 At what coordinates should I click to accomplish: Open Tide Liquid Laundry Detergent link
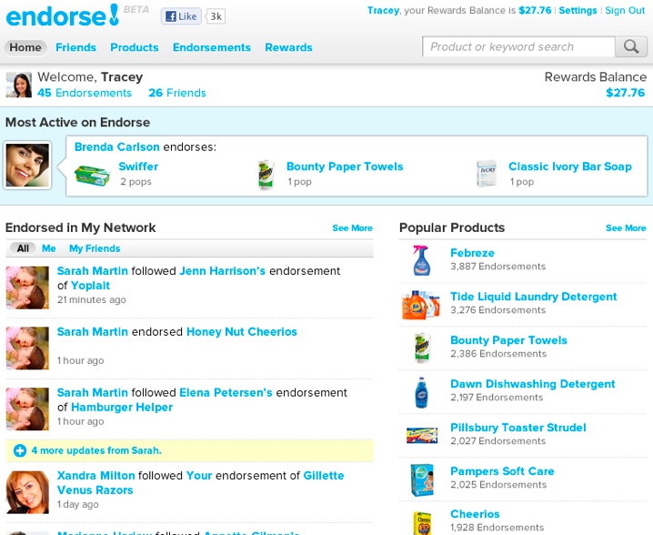(x=534, y=297)
